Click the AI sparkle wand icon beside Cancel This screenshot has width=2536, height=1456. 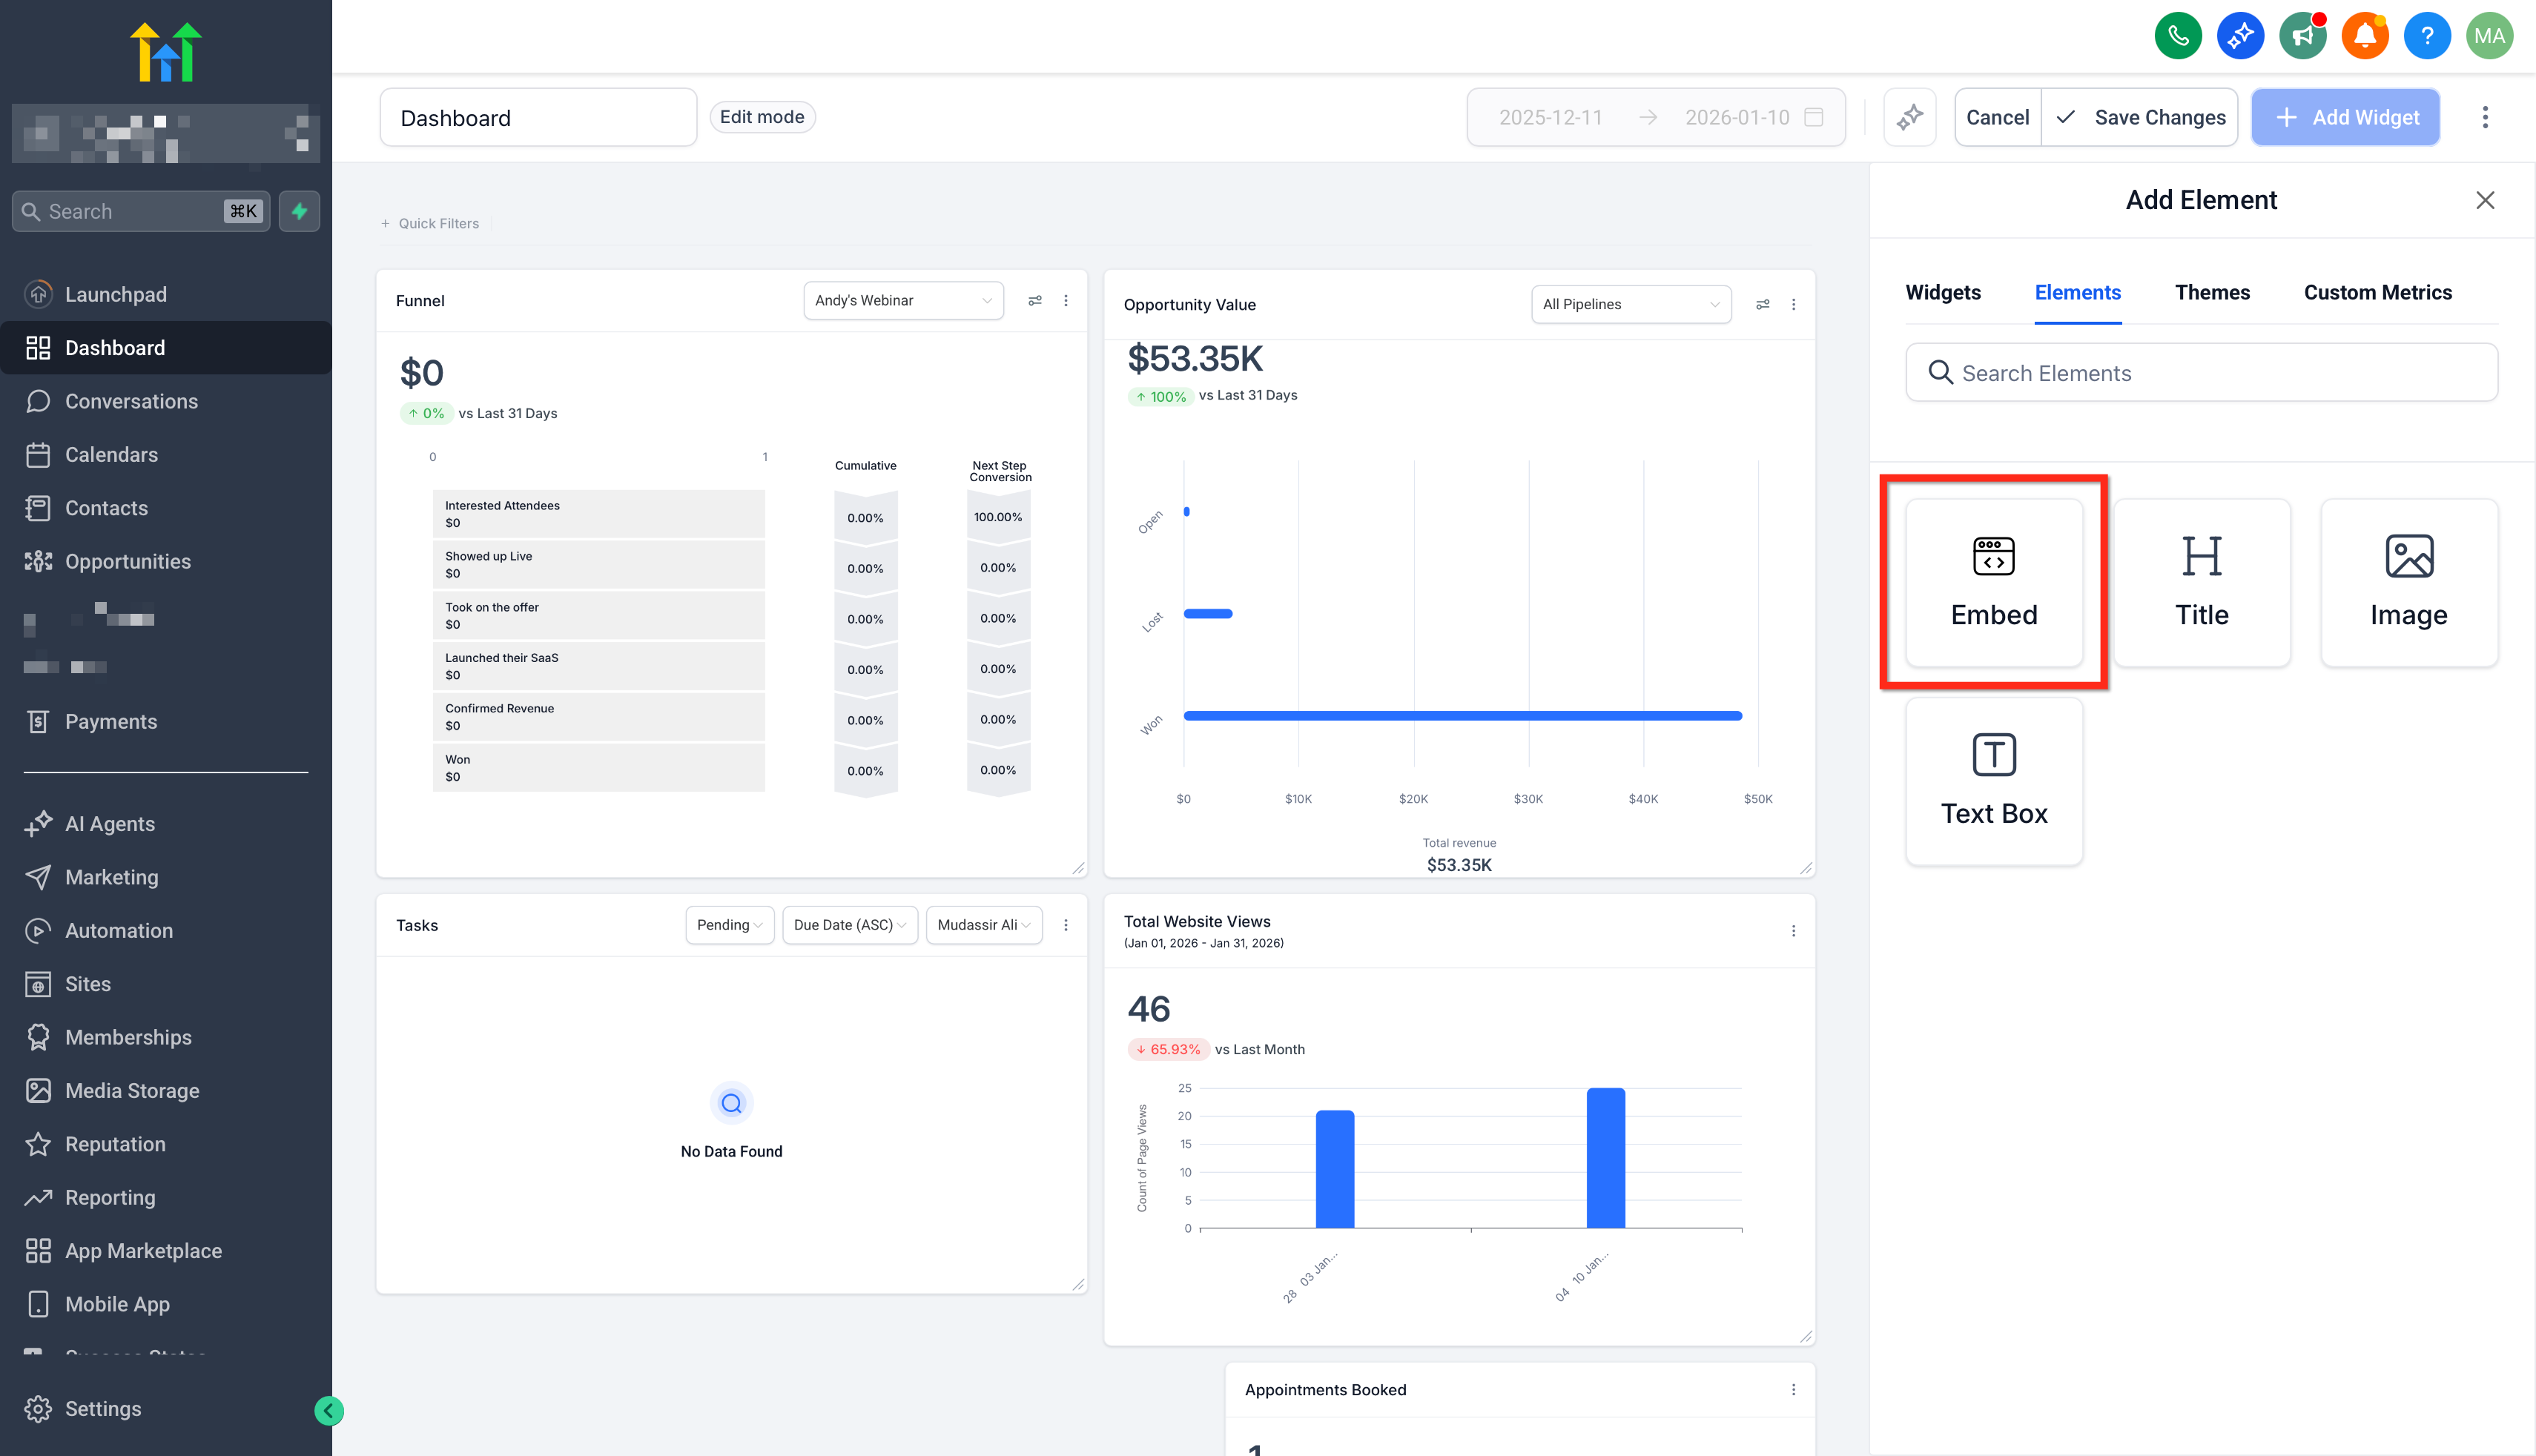[x=1909, y=117]
